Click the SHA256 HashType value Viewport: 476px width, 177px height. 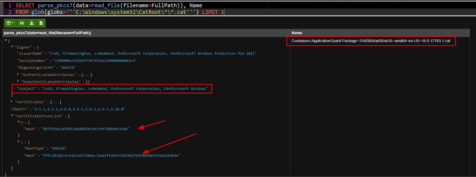coord(58,148)
